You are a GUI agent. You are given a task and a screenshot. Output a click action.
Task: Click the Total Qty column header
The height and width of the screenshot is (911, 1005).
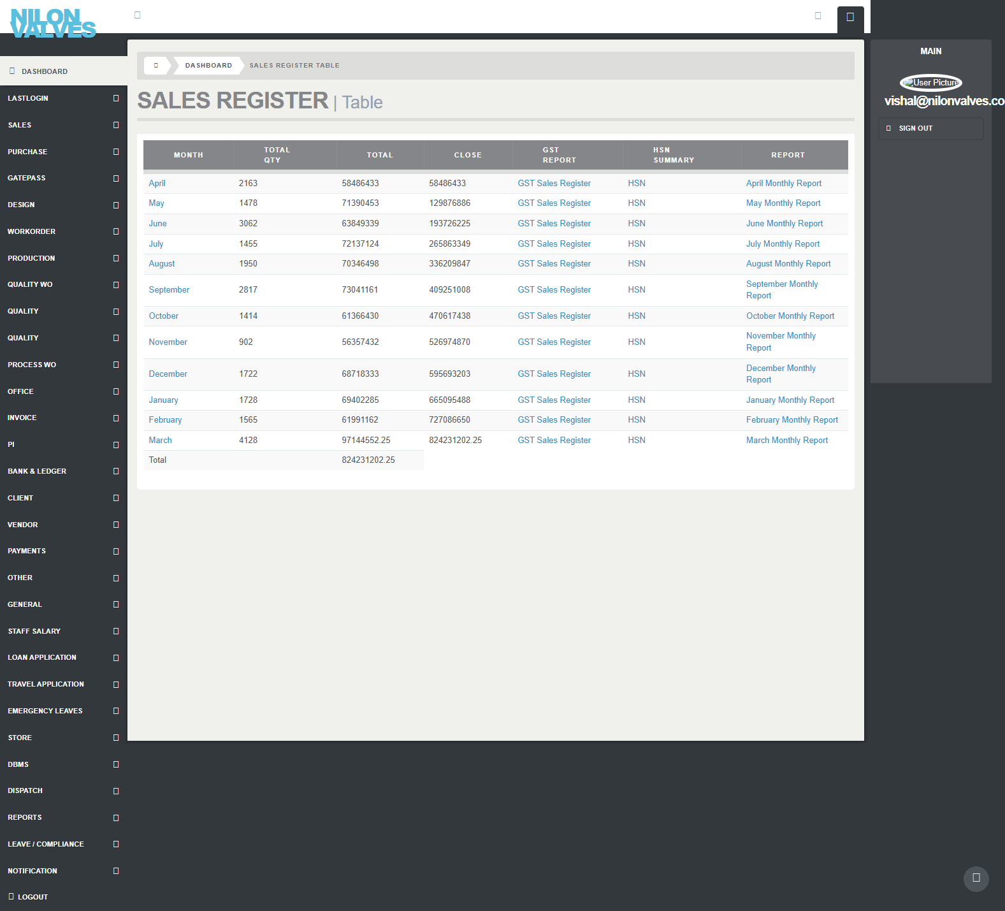pyautogui.click(x=277, y=155)
